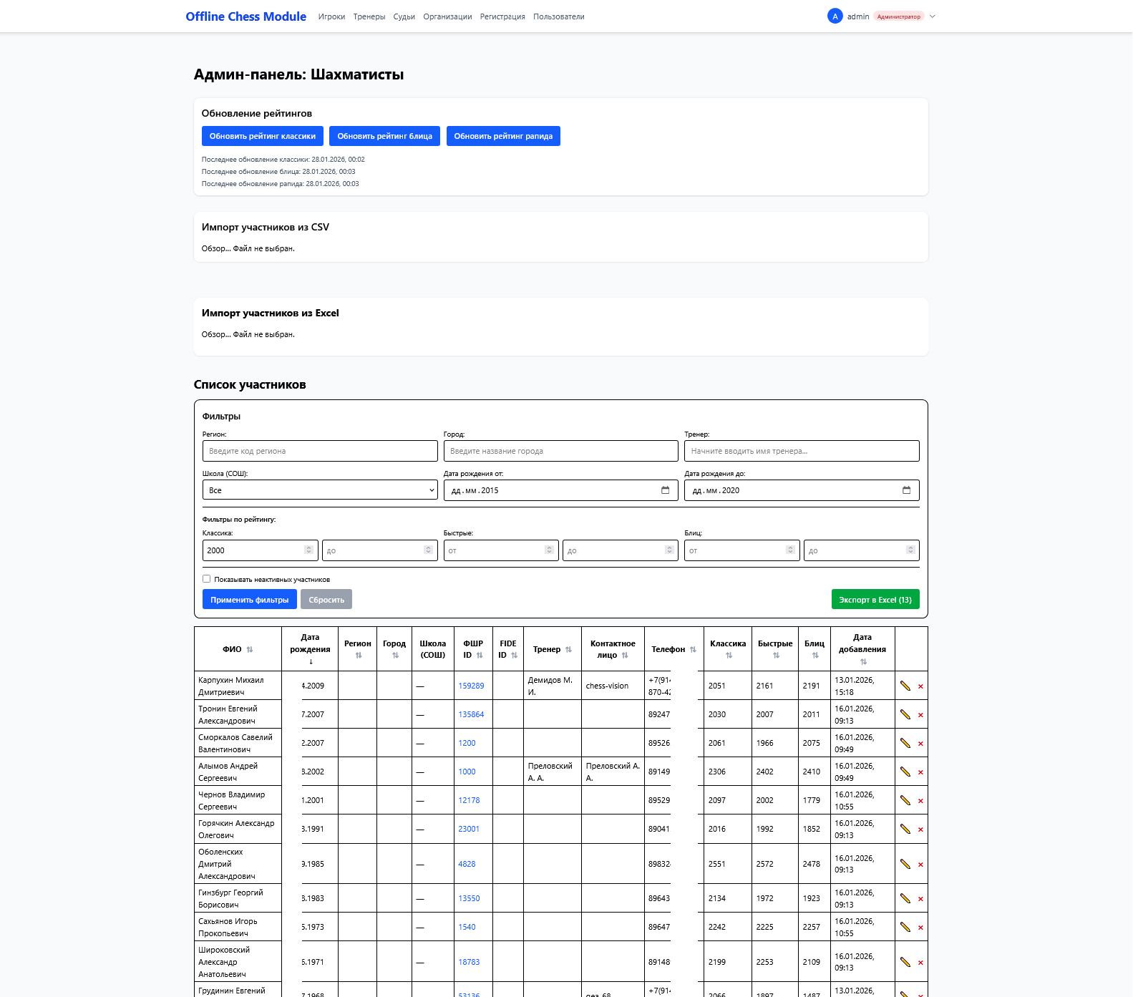Image resolution: width=1133 pixels, height=997 pixels.
Task: Use the Классика до spinner arrows
Action: (428, 550)
